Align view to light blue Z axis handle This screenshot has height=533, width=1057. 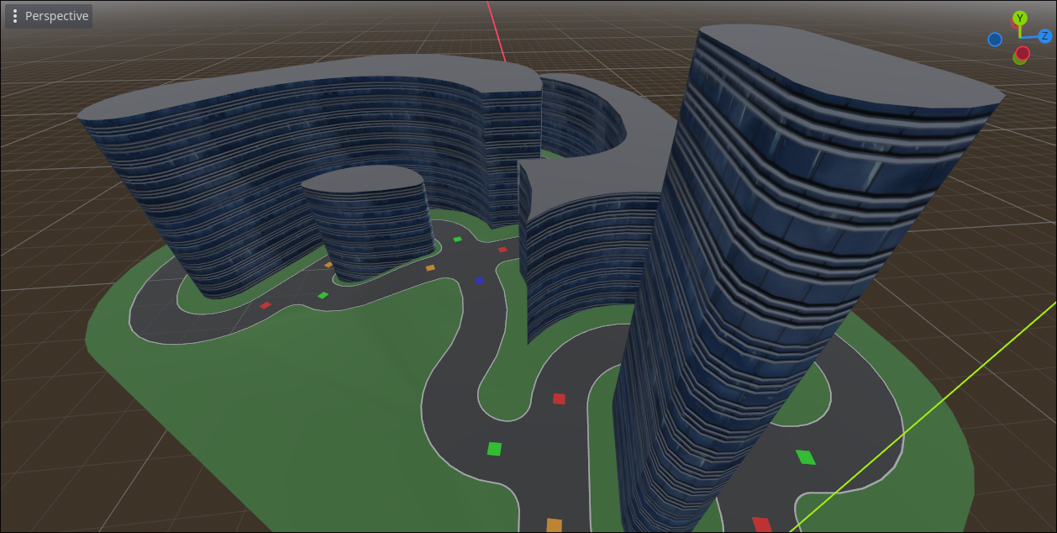pos(1044,36)
